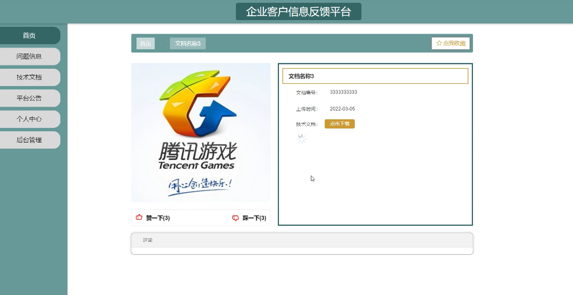Click the 点我收藏 favorite button
Screen dimensions: 573x295
pos(450,43)
